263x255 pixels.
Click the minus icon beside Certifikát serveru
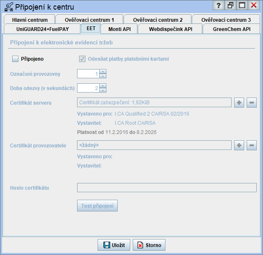pyautogui.click(x=252, y=103)
